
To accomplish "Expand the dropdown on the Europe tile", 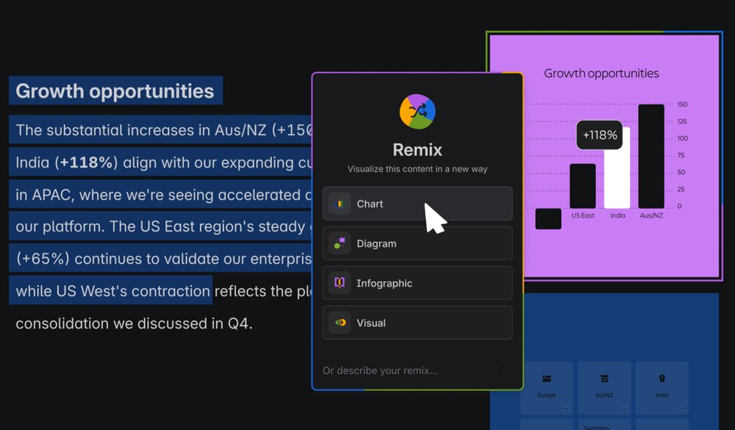I will [x=566, y=409].
